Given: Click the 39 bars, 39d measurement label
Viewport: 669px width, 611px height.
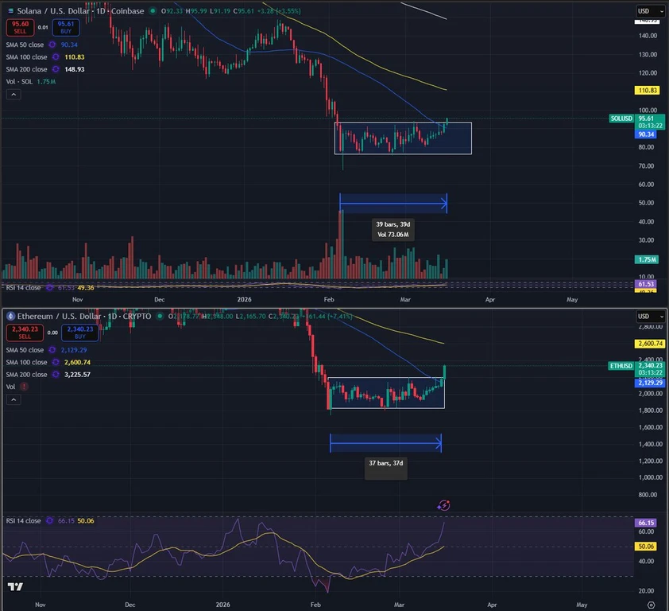Looking at the screenshot, I should [393, 229].
